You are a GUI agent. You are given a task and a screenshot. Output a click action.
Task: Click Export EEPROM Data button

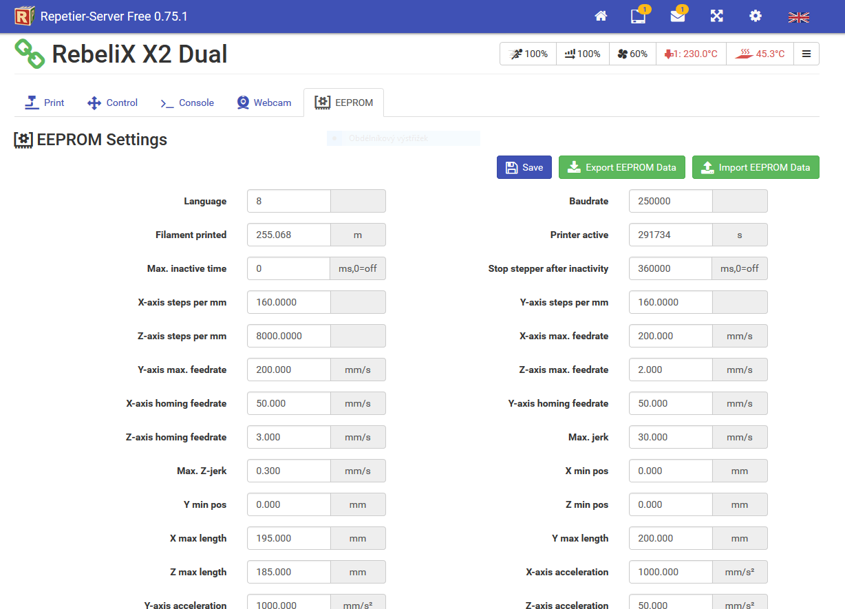[x=621, y=167]
